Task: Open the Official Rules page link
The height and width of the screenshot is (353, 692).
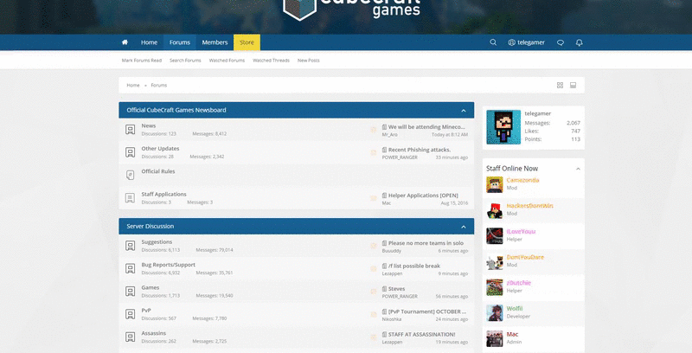Action: pyautogui.click(x=158, y=171)
